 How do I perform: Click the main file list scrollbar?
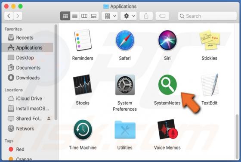tap(237, 137)
